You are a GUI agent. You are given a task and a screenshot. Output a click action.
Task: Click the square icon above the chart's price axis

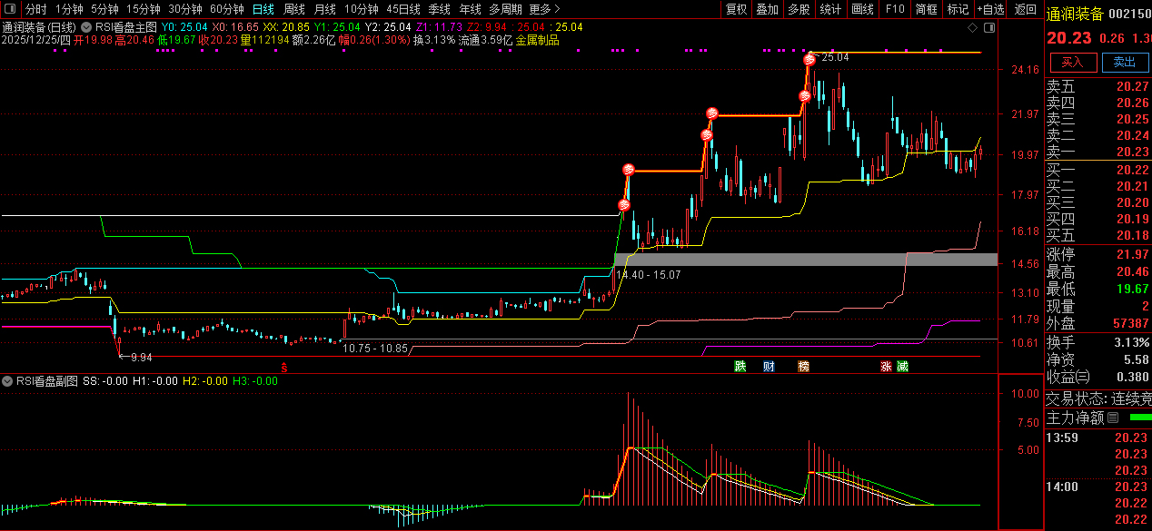click(x=988, y=27)
